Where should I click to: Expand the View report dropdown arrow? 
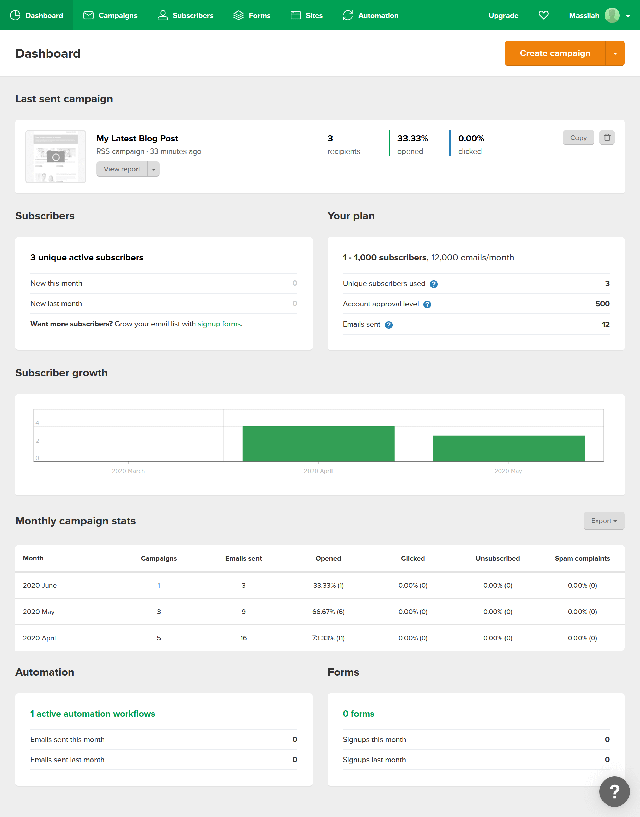[x=154, y=169]
